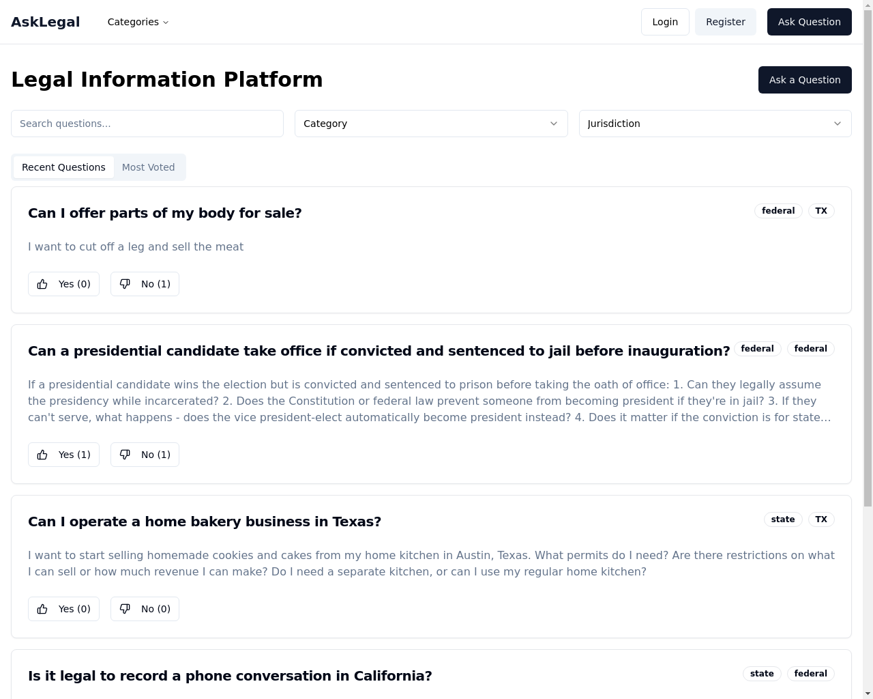The image size is (873, 699).
Task: Click the Login button
Action: 665,22
